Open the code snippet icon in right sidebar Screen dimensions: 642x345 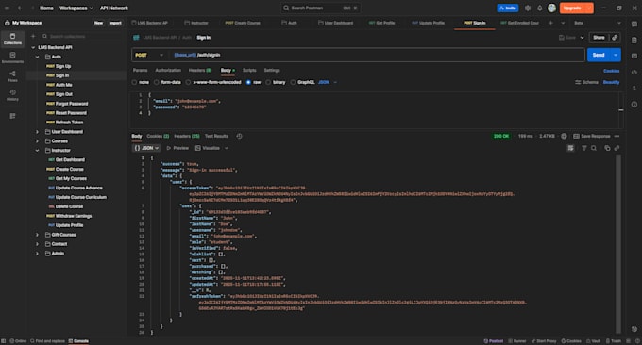point(634,73)
